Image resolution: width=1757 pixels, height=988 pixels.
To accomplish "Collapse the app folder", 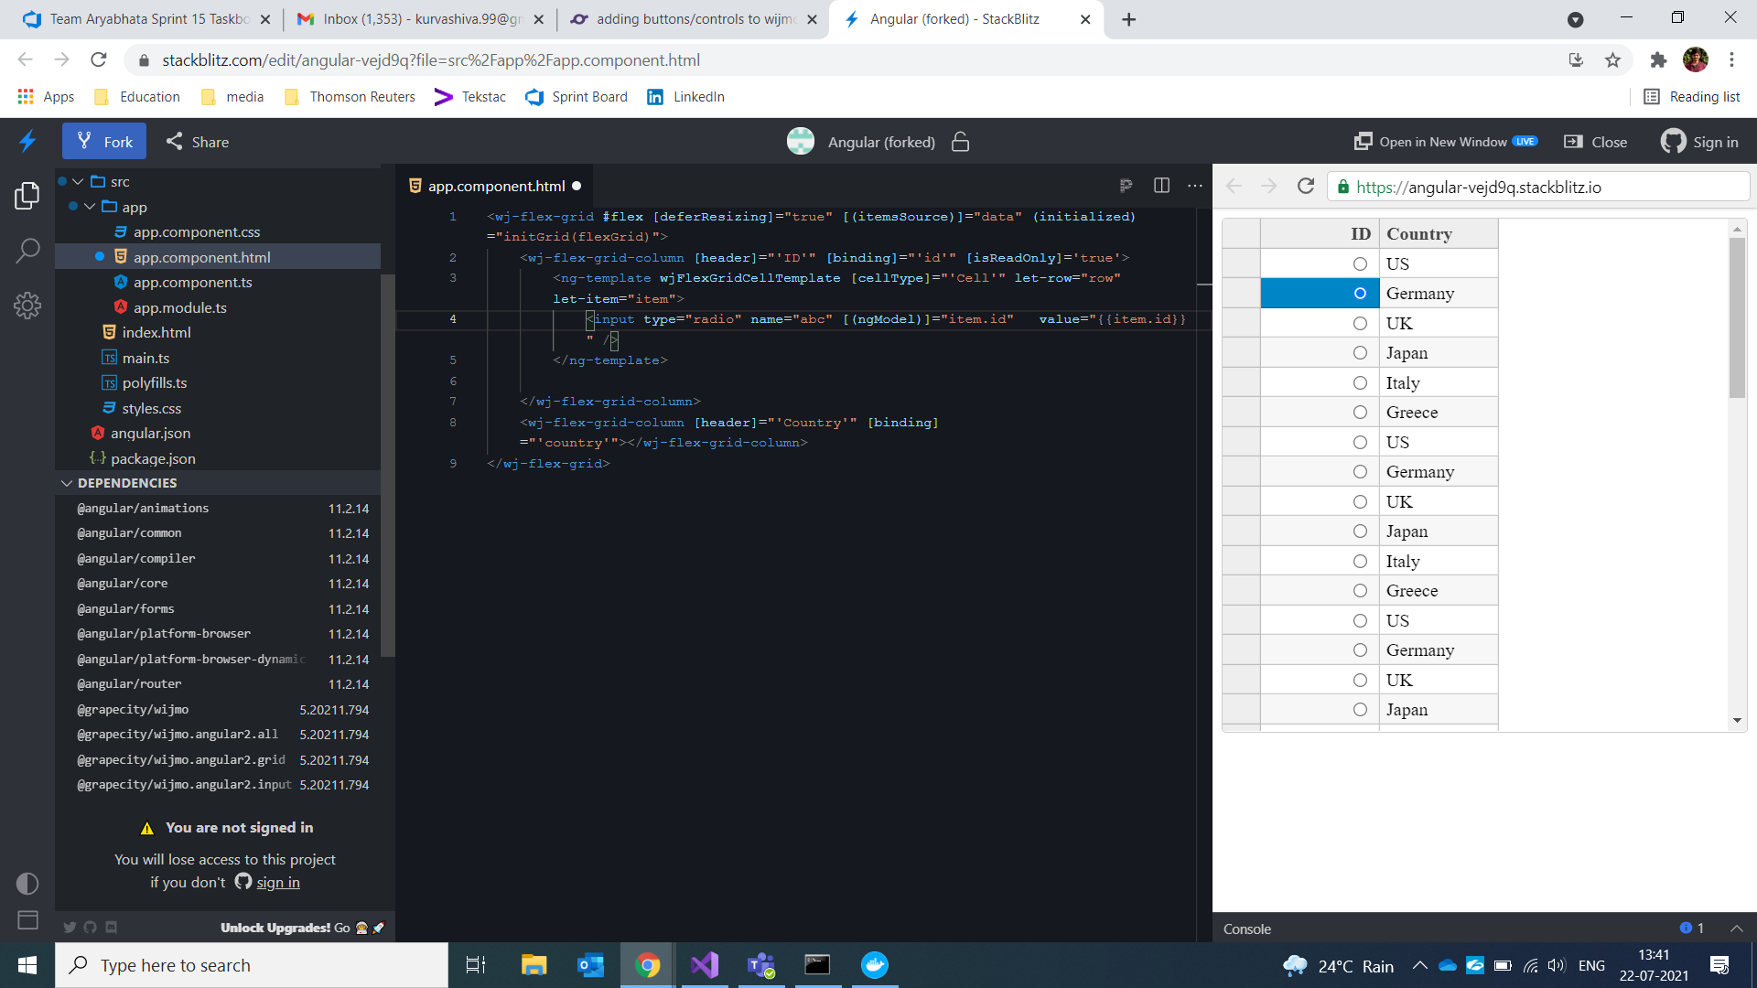I will point(90,207).
